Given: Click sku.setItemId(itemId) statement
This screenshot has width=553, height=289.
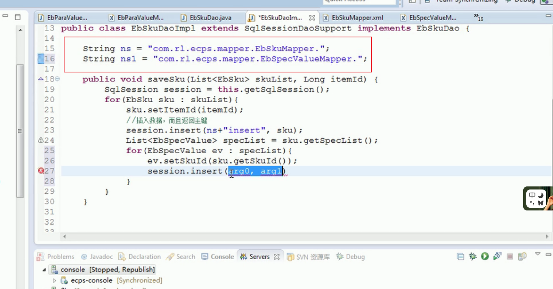Looking at the screenshot, I should coord(185,110).
